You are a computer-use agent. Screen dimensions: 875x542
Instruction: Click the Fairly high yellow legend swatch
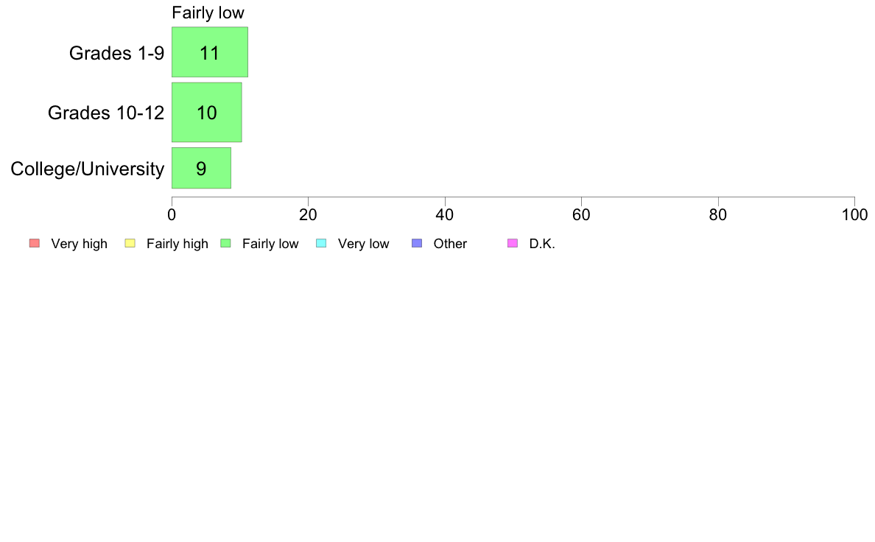click(x=130, y=243)
